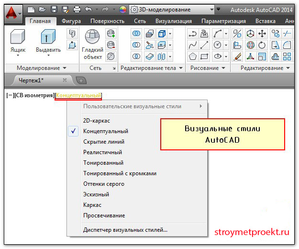Go to the Параметризация ribbon tab
The height and width of the screenshot is (249, 299).
point(223,21)
